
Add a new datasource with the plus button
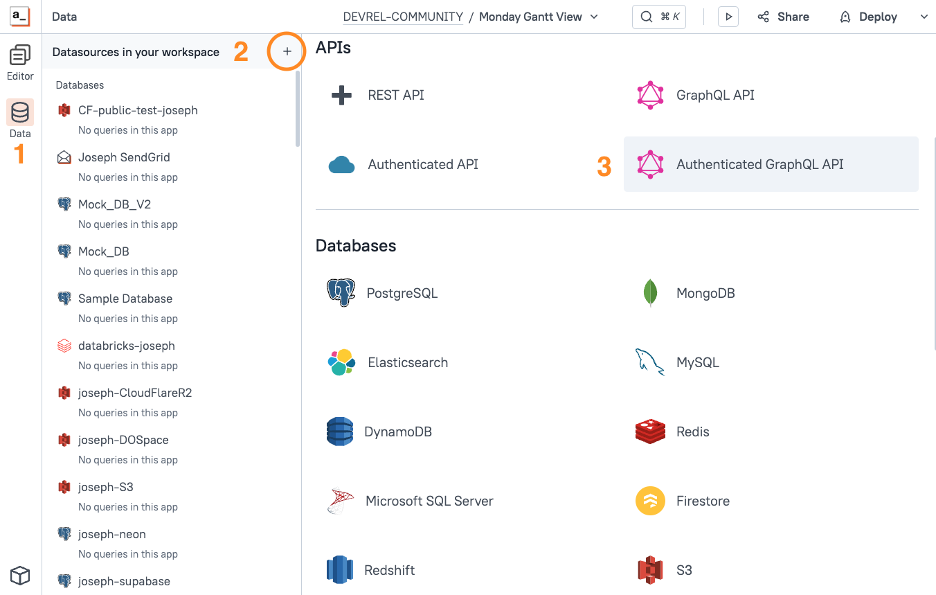[x=286, y=51]
